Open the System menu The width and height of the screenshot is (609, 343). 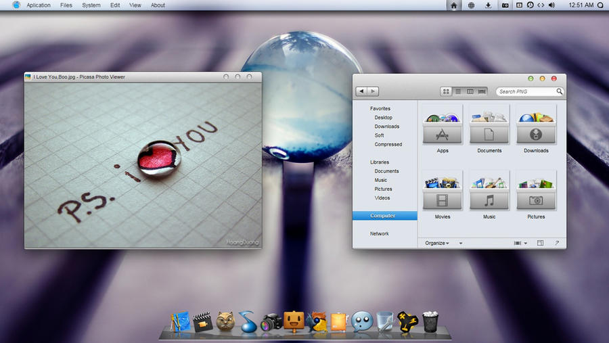(x=91, y=5)
